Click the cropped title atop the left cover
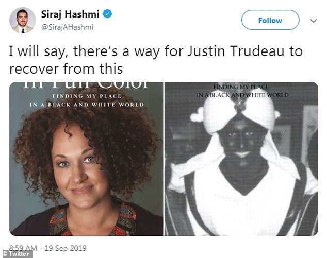327x258 pixels. point(86,85)
